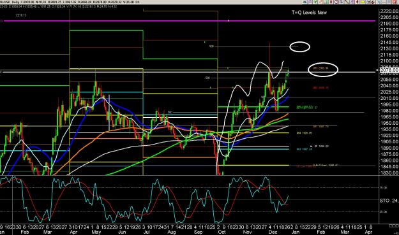
Task: Click the symbol and Daily quote header text
Action: (x=70, y=2)
